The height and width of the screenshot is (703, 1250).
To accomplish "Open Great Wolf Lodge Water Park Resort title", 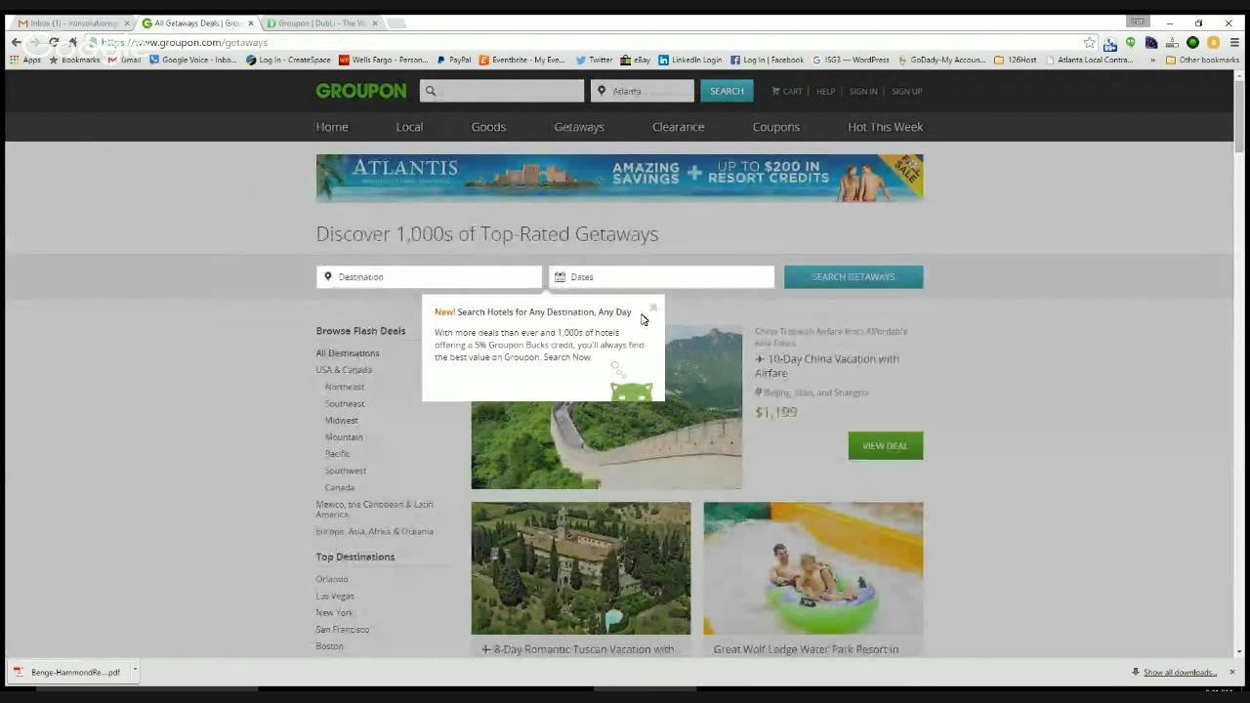I will click(x=806, y=649).
